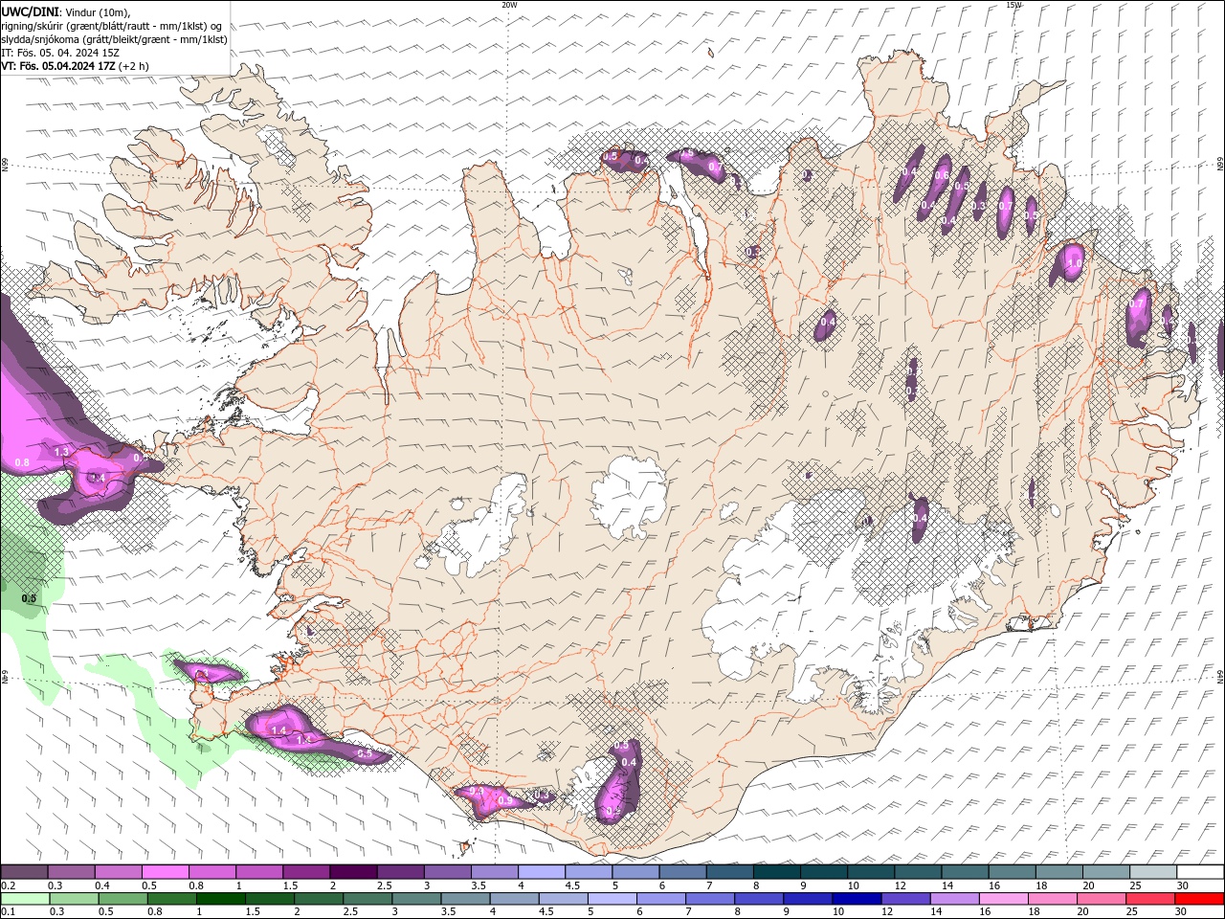Pick the light pink swatch at value 16, bottom row
The height and width of the screenshot is (919, 1225).
coord(1003,899)
